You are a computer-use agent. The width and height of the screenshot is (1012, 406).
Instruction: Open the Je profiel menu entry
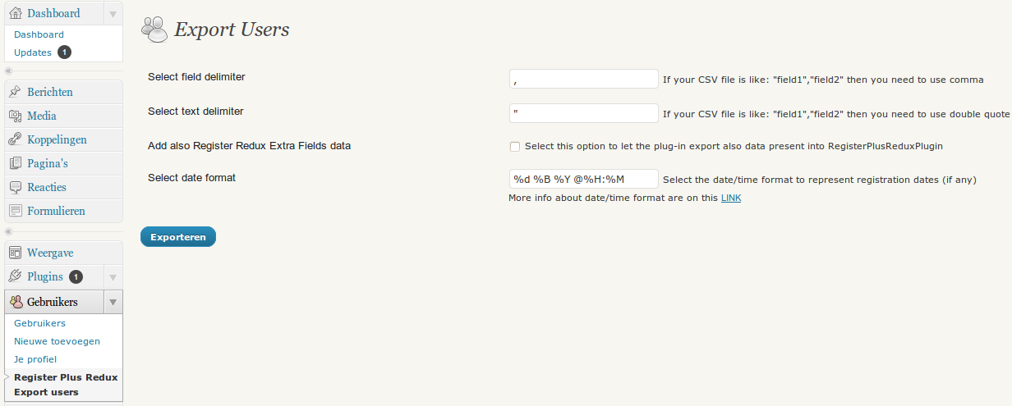35,359
